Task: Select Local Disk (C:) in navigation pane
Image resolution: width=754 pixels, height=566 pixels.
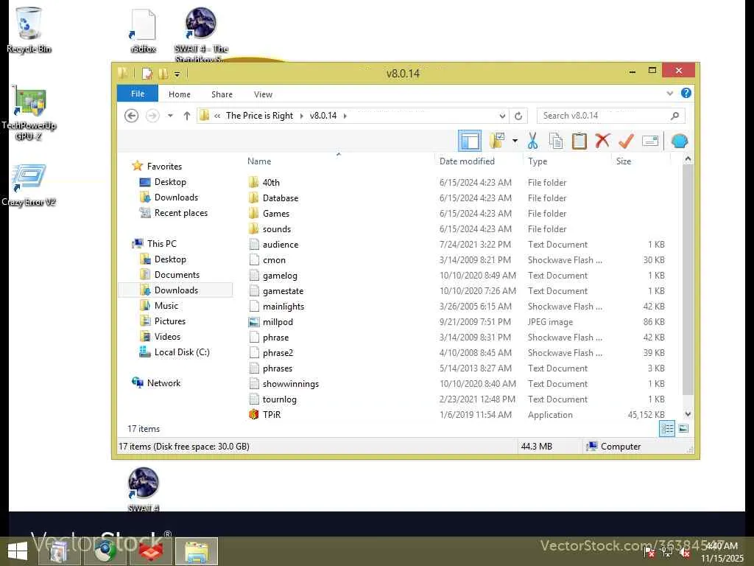Action: pyautogui.click(x=182, y=352)
